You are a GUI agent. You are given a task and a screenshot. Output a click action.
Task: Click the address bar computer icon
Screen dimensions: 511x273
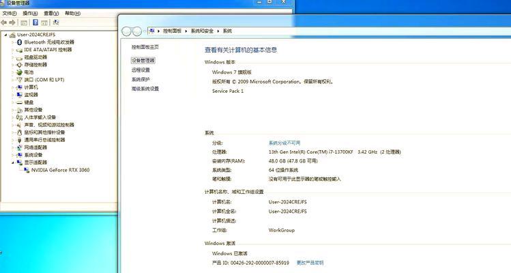point(152,31)
